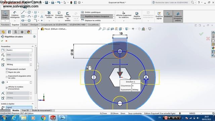Cancel circular pattern with red X
The width and height of the screenshot is (215, 121).
click(6, 41)
